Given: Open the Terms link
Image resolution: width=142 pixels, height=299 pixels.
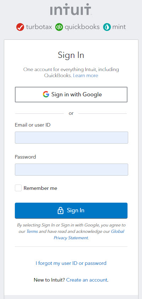Looking at the screenshot, I should tap(32, 231).
